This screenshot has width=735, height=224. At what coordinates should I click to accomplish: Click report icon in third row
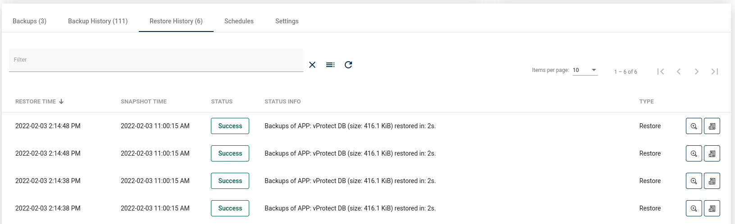coord(712,181)
